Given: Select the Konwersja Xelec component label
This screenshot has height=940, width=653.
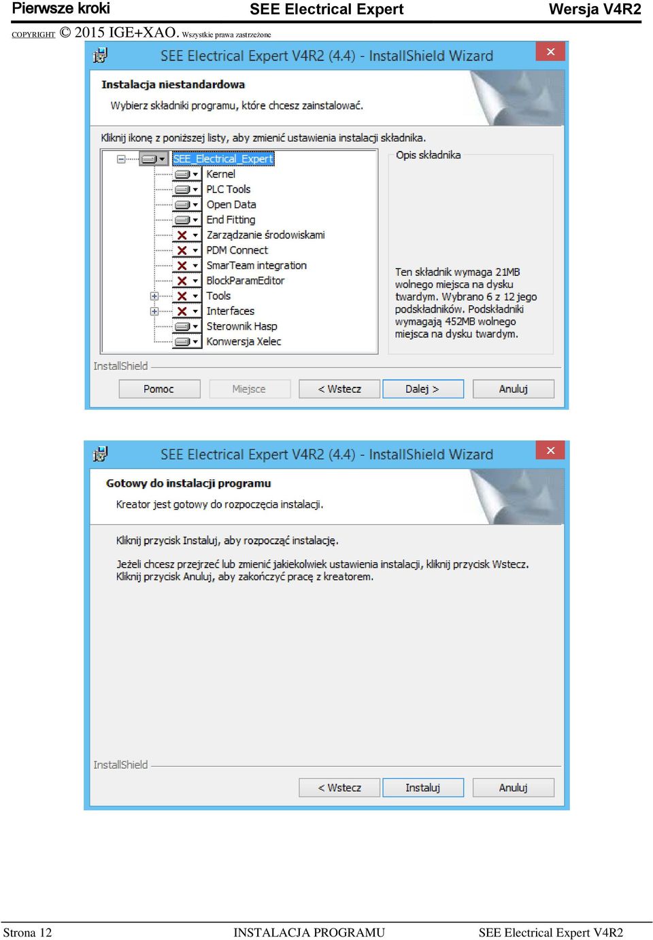Looking at the screenshot, I should pyautogui.click(x=244, y=342).
